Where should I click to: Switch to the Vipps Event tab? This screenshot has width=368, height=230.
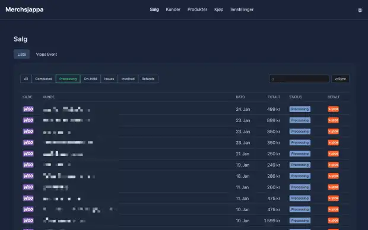(x=46, y=54)
